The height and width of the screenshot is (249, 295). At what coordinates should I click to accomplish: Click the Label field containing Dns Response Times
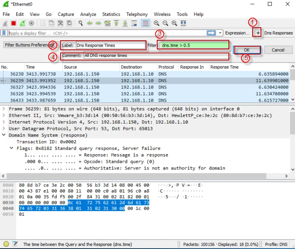coord(110,45)
